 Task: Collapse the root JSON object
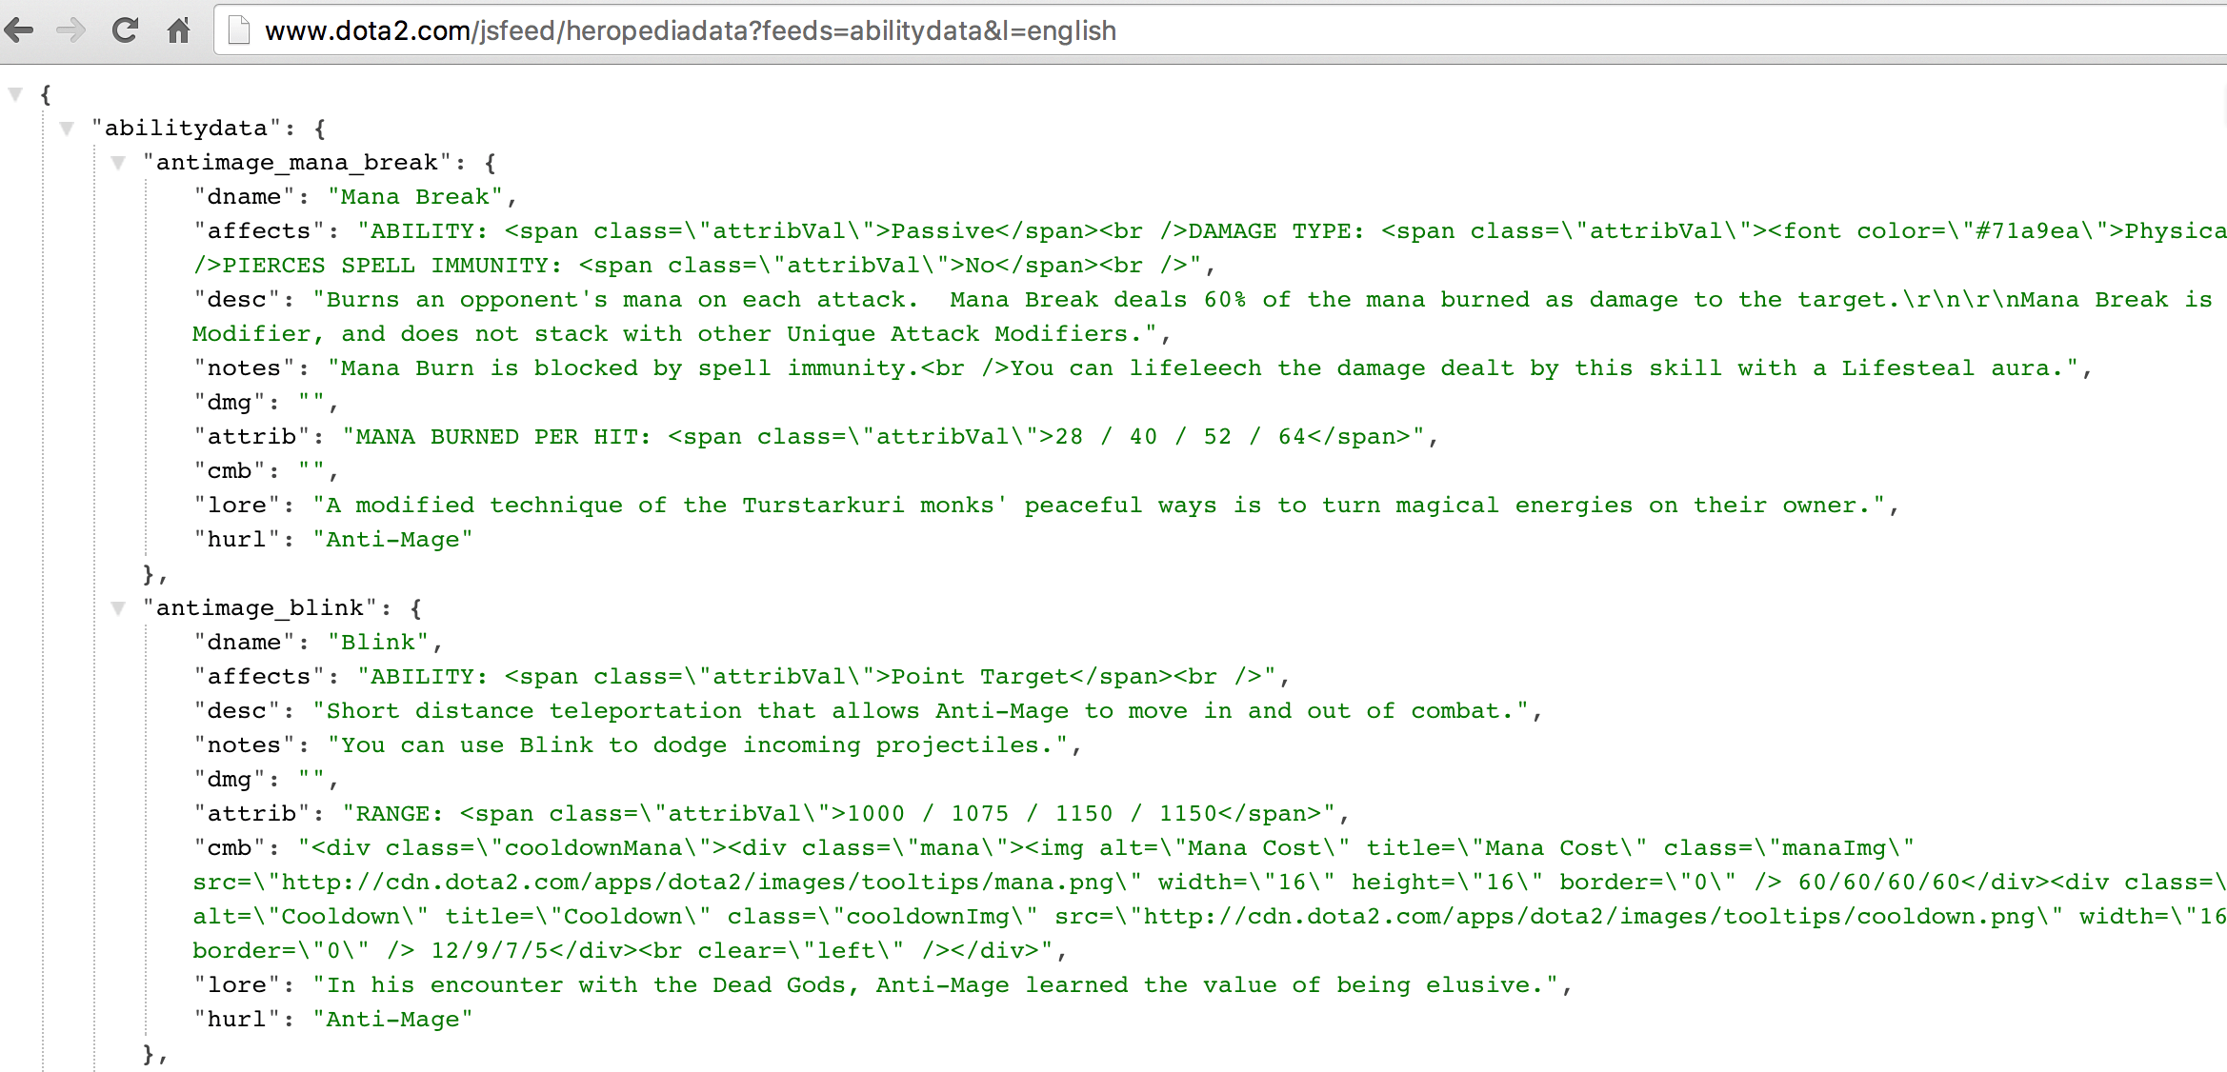pos(15,93)
